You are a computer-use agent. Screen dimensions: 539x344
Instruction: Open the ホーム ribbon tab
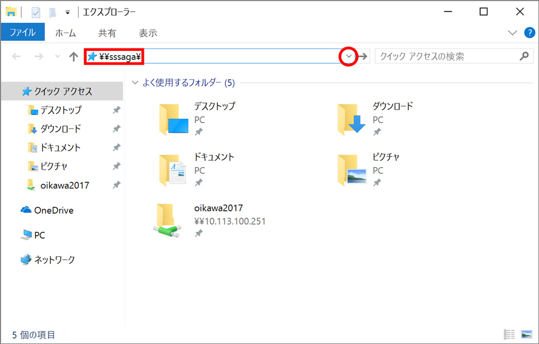pyautogui.click(x=66, y=33)
